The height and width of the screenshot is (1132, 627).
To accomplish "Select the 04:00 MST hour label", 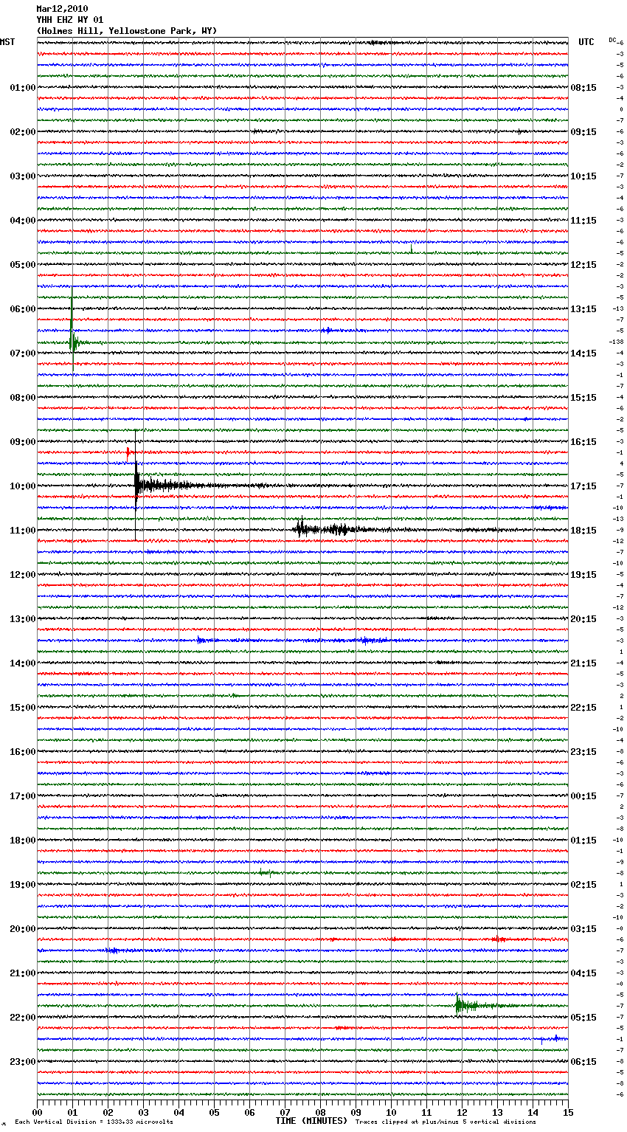I will pyautogui.click(x=23, y=221).
